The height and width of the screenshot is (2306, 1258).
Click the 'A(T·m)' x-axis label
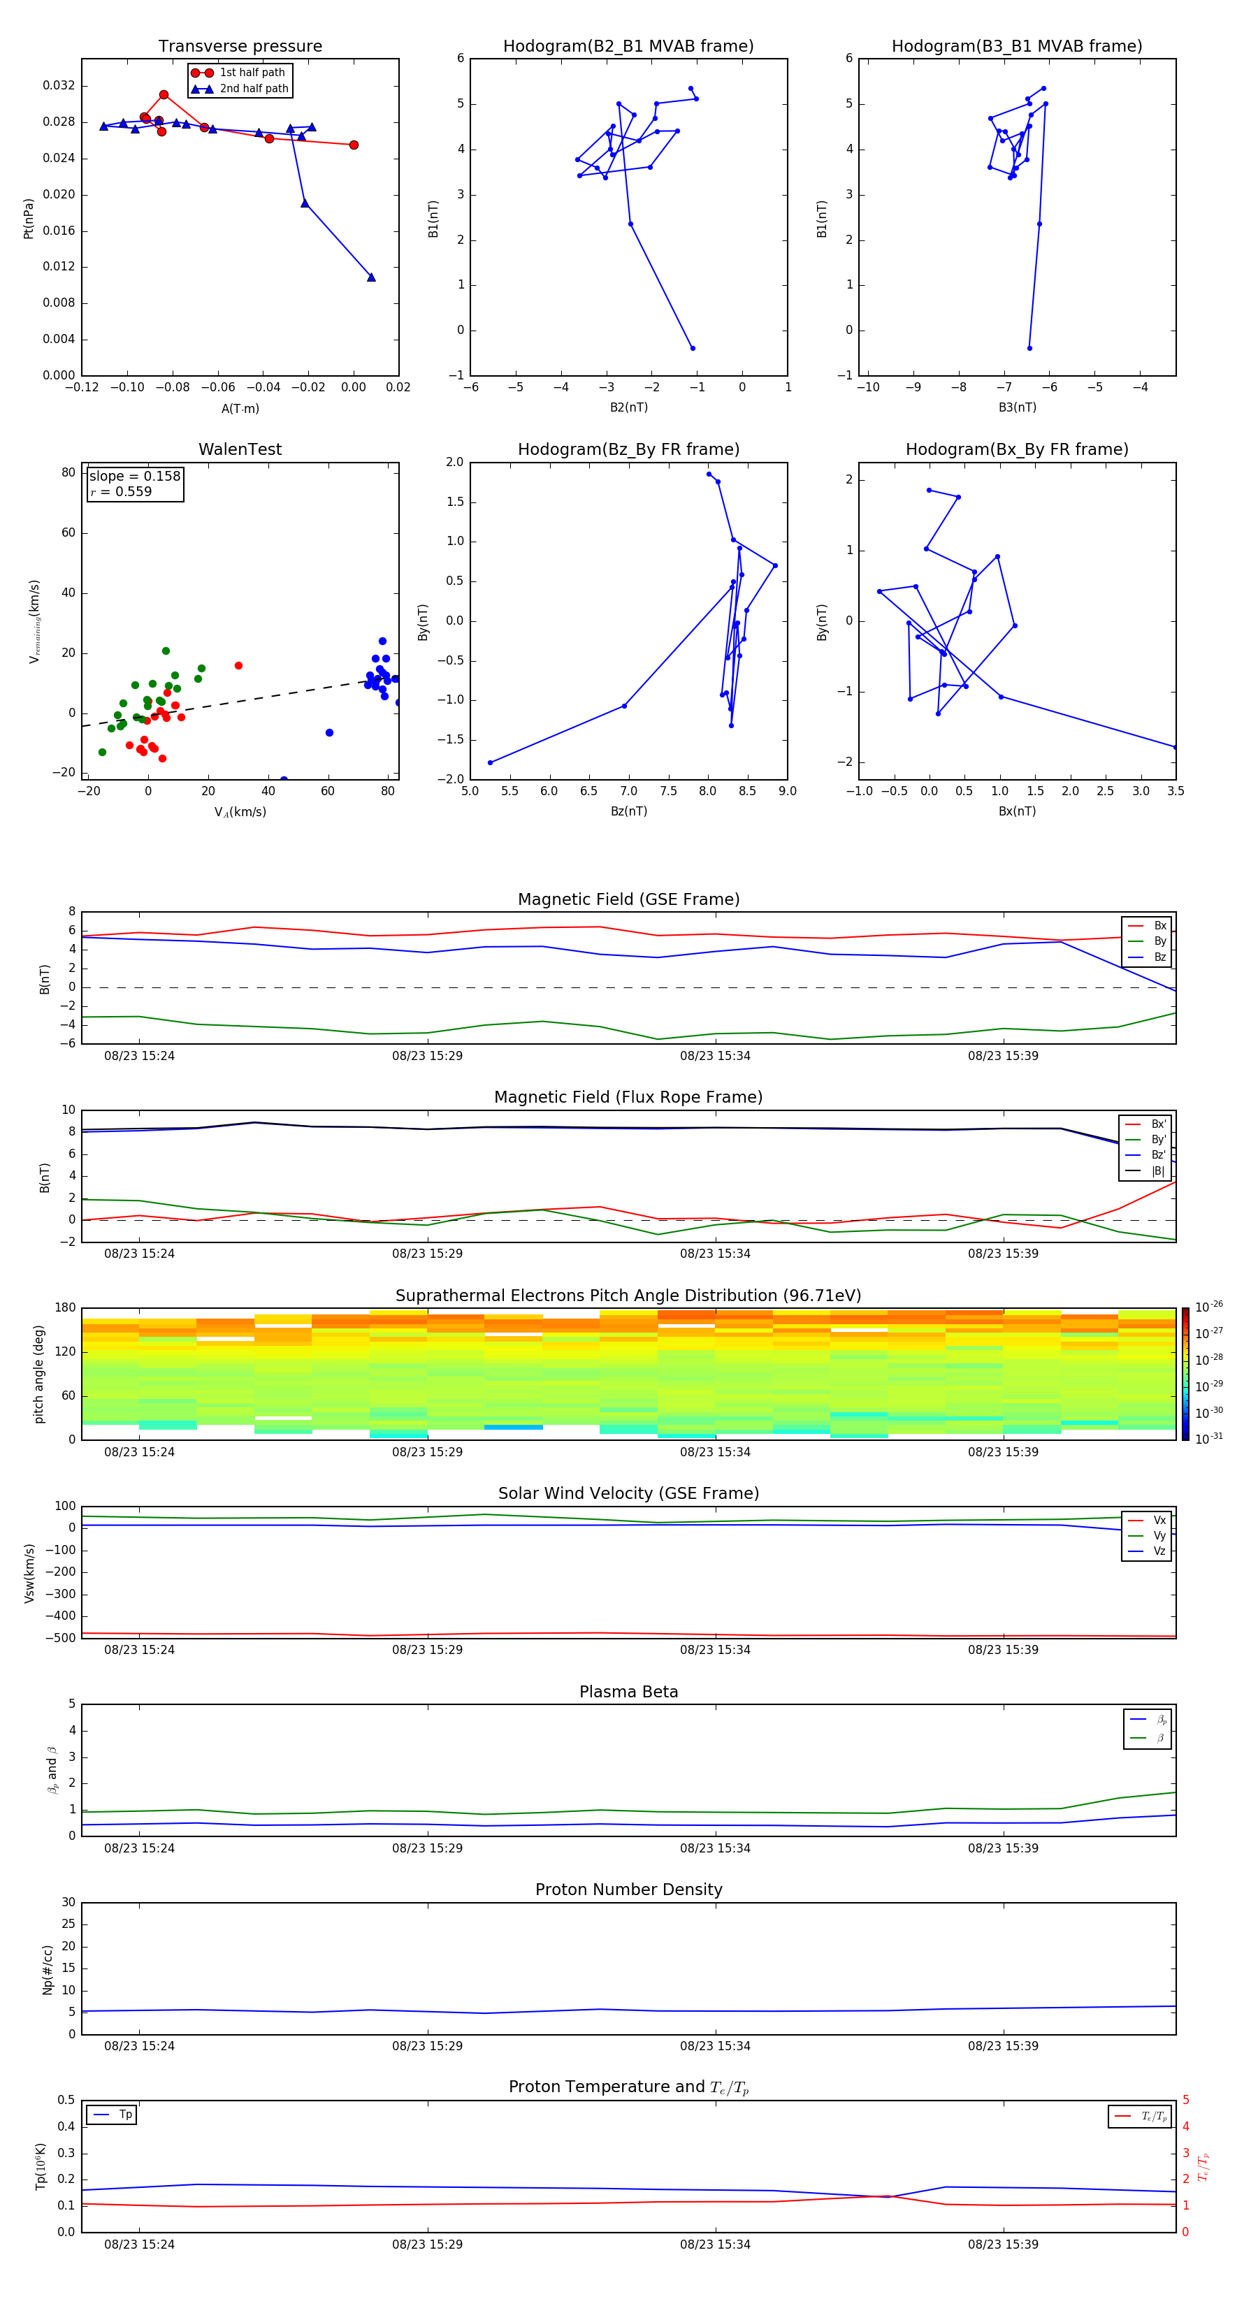[x=240, y=409]
